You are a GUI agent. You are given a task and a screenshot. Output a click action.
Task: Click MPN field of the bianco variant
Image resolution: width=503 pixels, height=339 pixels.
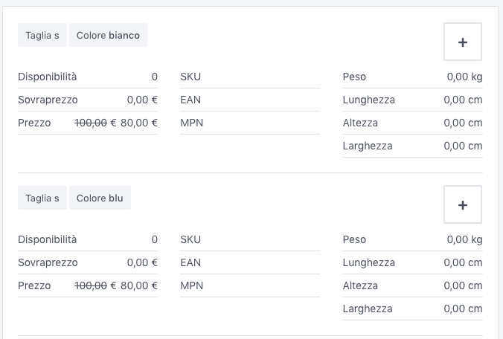(x=249, y=123)
